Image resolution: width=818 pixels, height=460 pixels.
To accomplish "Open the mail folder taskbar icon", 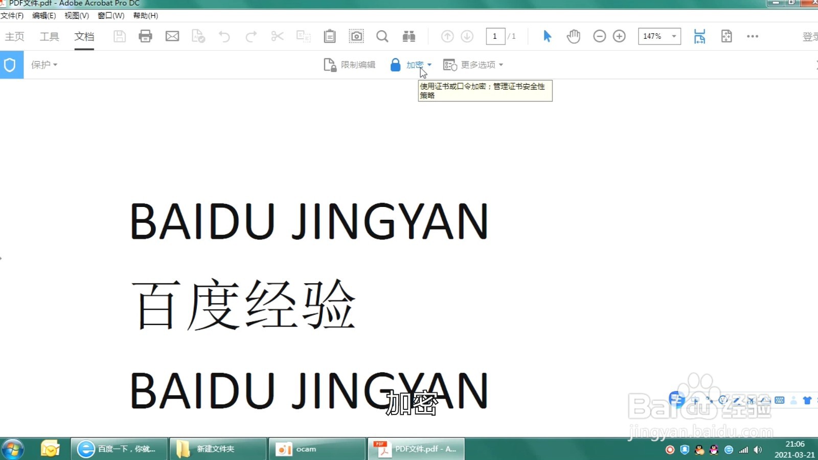I will point(50,449).
